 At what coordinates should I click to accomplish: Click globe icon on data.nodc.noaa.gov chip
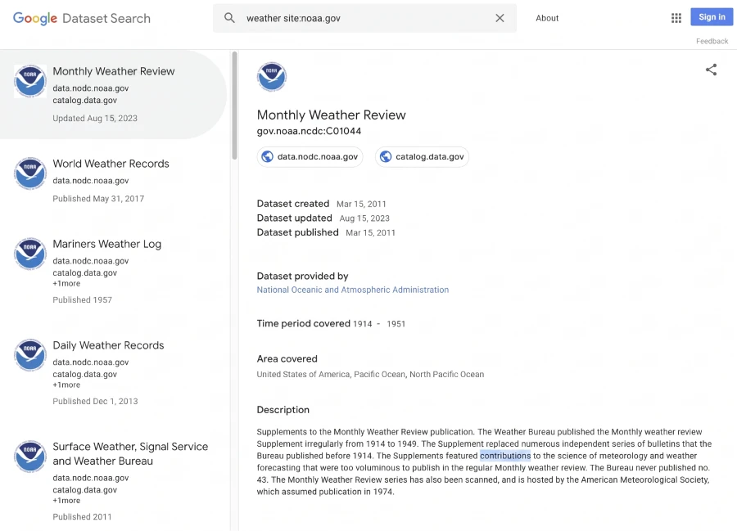(x=268, y=156)
